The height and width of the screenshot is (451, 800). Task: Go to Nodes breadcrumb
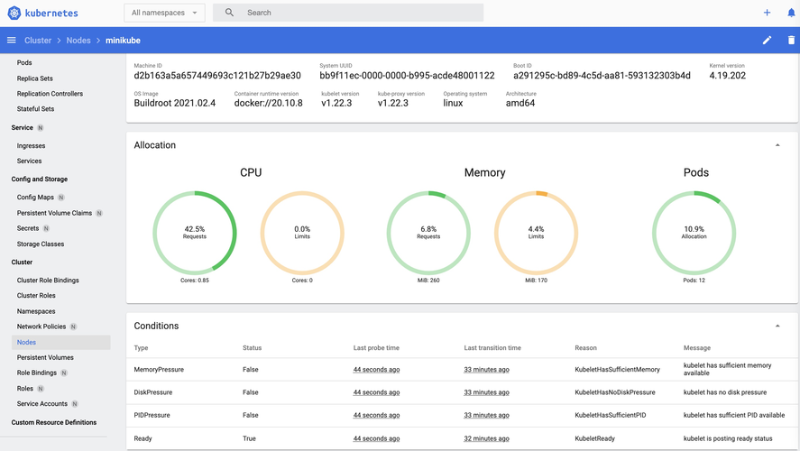78,41
